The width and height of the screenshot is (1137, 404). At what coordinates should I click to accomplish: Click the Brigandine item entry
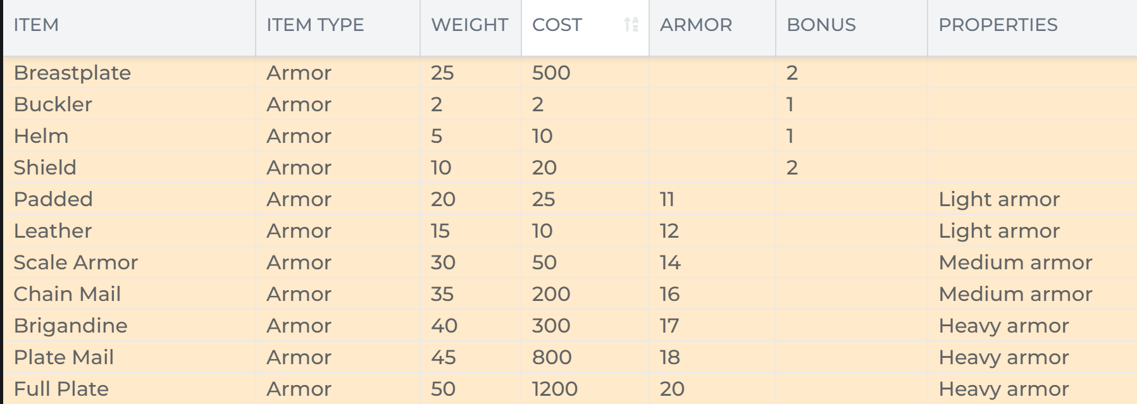(71, 326)
